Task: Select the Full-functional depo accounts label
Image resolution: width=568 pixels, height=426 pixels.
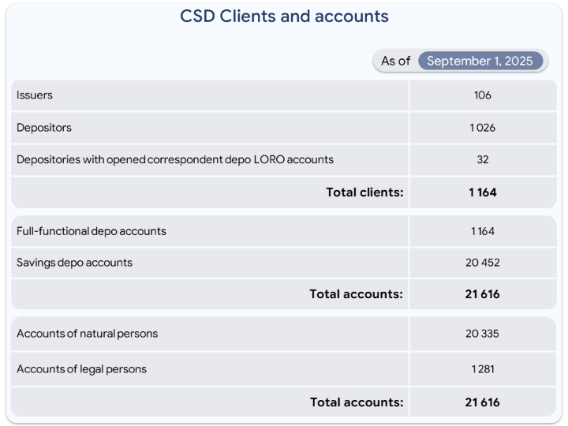Action: [92, 231]
